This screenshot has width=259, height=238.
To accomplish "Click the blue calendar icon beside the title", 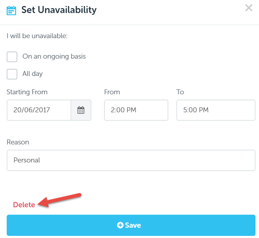I will point(11,10).
